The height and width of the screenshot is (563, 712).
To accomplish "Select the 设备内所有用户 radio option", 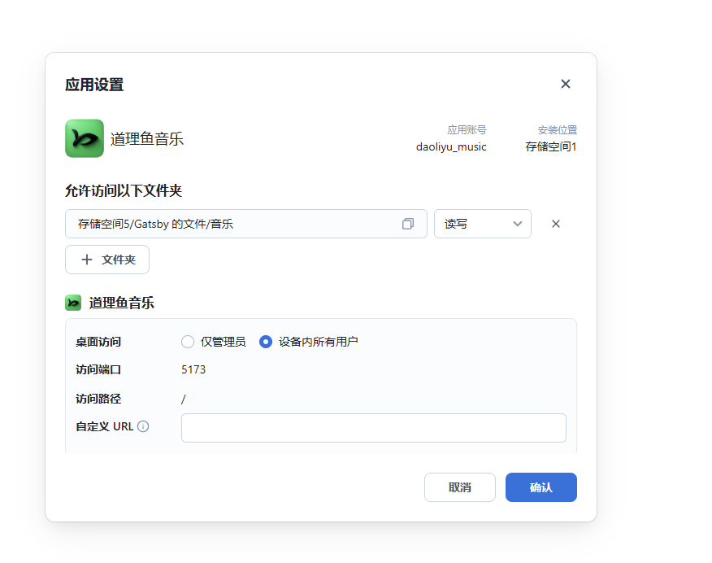I will (x=265, y=342).
